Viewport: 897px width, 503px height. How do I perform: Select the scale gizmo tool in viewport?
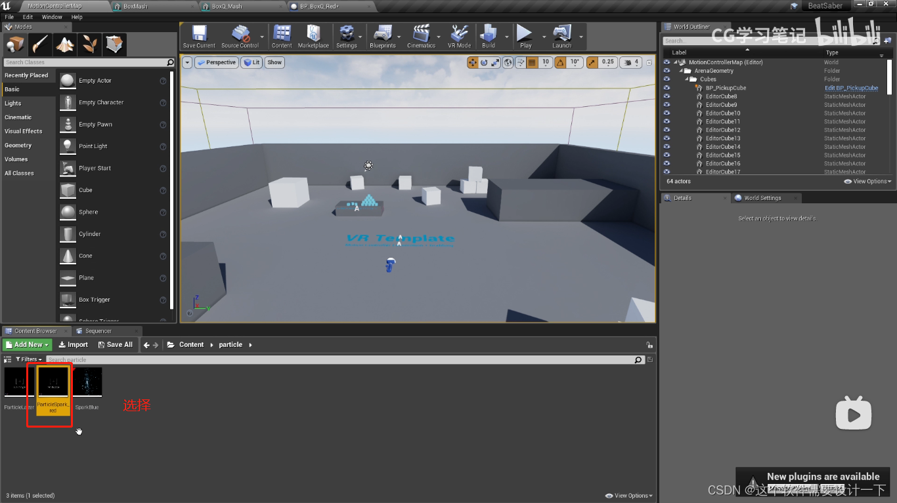[495, 62]
